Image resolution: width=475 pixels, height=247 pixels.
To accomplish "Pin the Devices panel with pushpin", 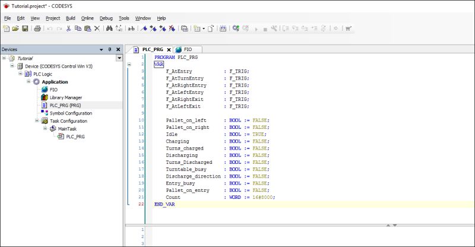I will [x=110, y=49].
